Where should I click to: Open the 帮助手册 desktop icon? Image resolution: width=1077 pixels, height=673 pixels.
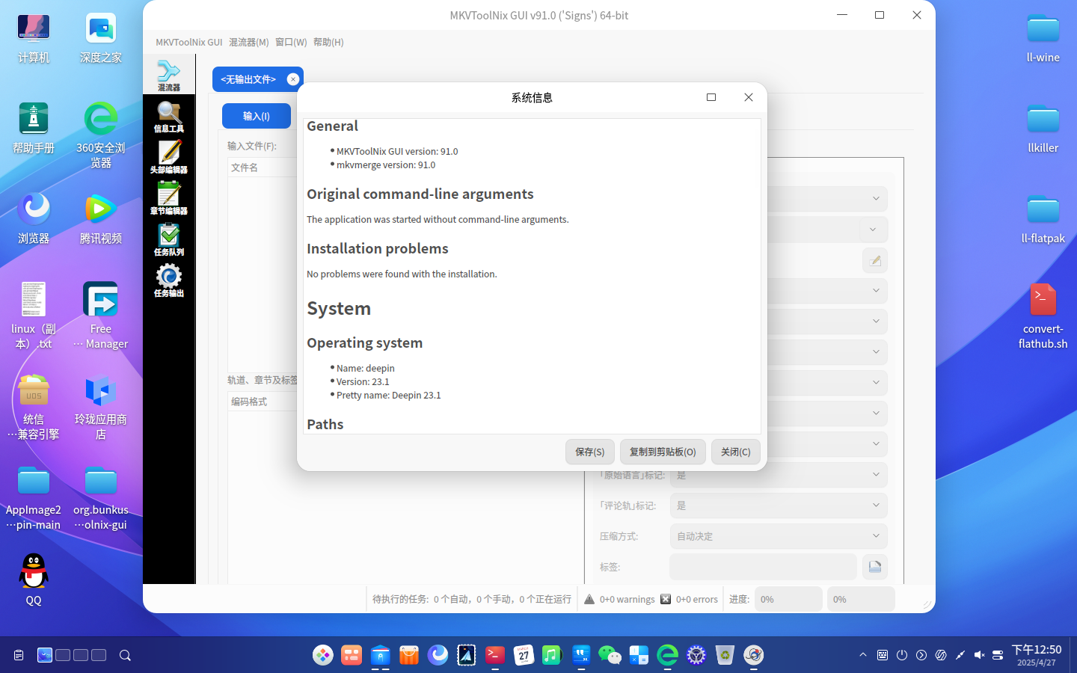point(34,128)
